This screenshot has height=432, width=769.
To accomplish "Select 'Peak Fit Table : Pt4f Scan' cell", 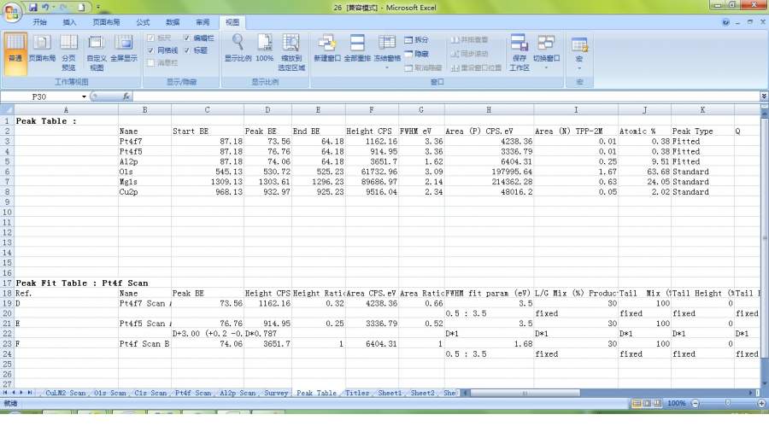I will 66,283.
